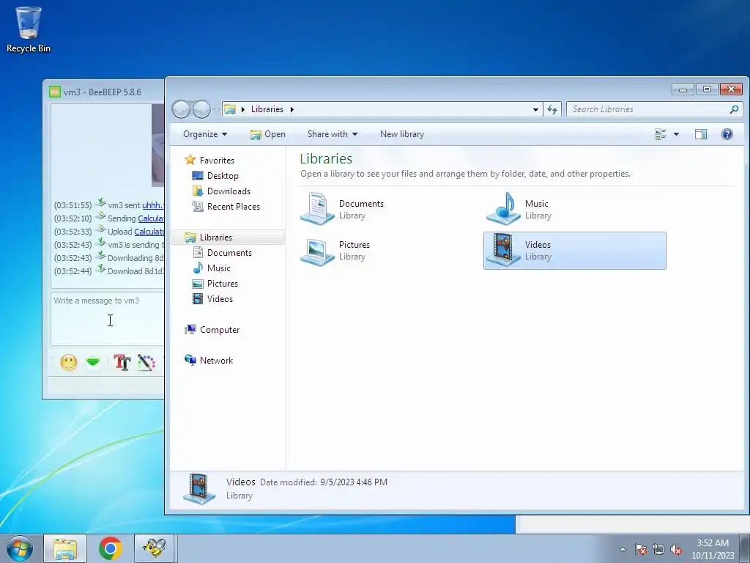Open the Organize dropdown menu
Image resolution: width=750 pixels, height=563 pixels.
[x=205, y=134]
